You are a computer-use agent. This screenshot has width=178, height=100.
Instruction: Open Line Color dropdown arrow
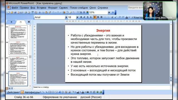click(x=80, y=92)
